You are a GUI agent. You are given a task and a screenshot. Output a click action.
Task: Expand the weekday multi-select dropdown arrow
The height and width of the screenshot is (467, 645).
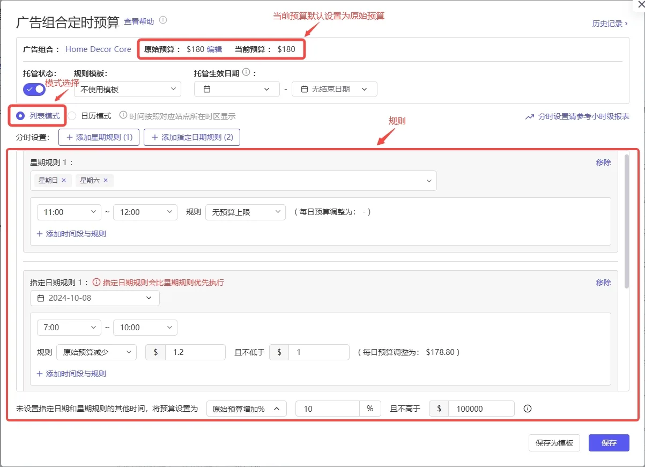pyautogui.click(x=429, y=181)
